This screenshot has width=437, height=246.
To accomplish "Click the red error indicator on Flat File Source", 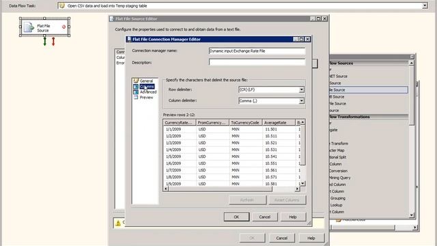I will click(64, 27).
